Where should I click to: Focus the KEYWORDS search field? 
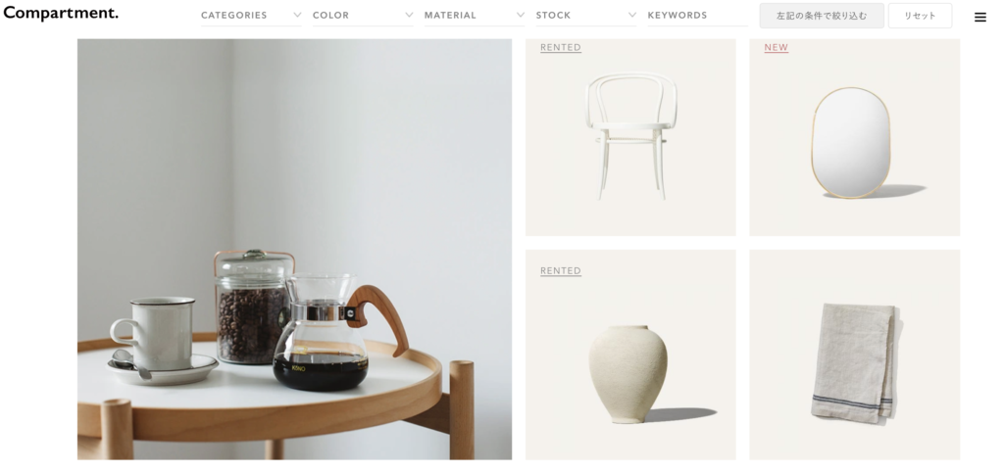pyautogui.click(x=697, y=16)
